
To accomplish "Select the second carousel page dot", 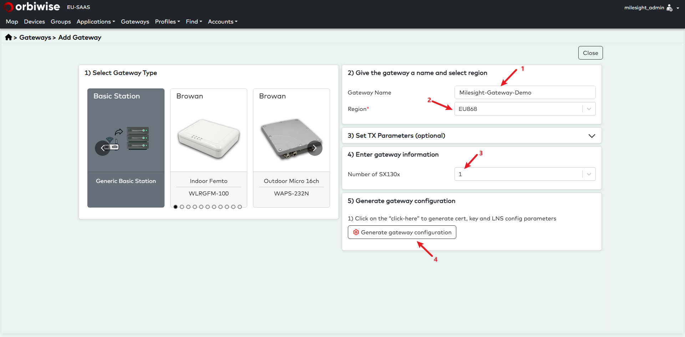I will tap(182, 207).
